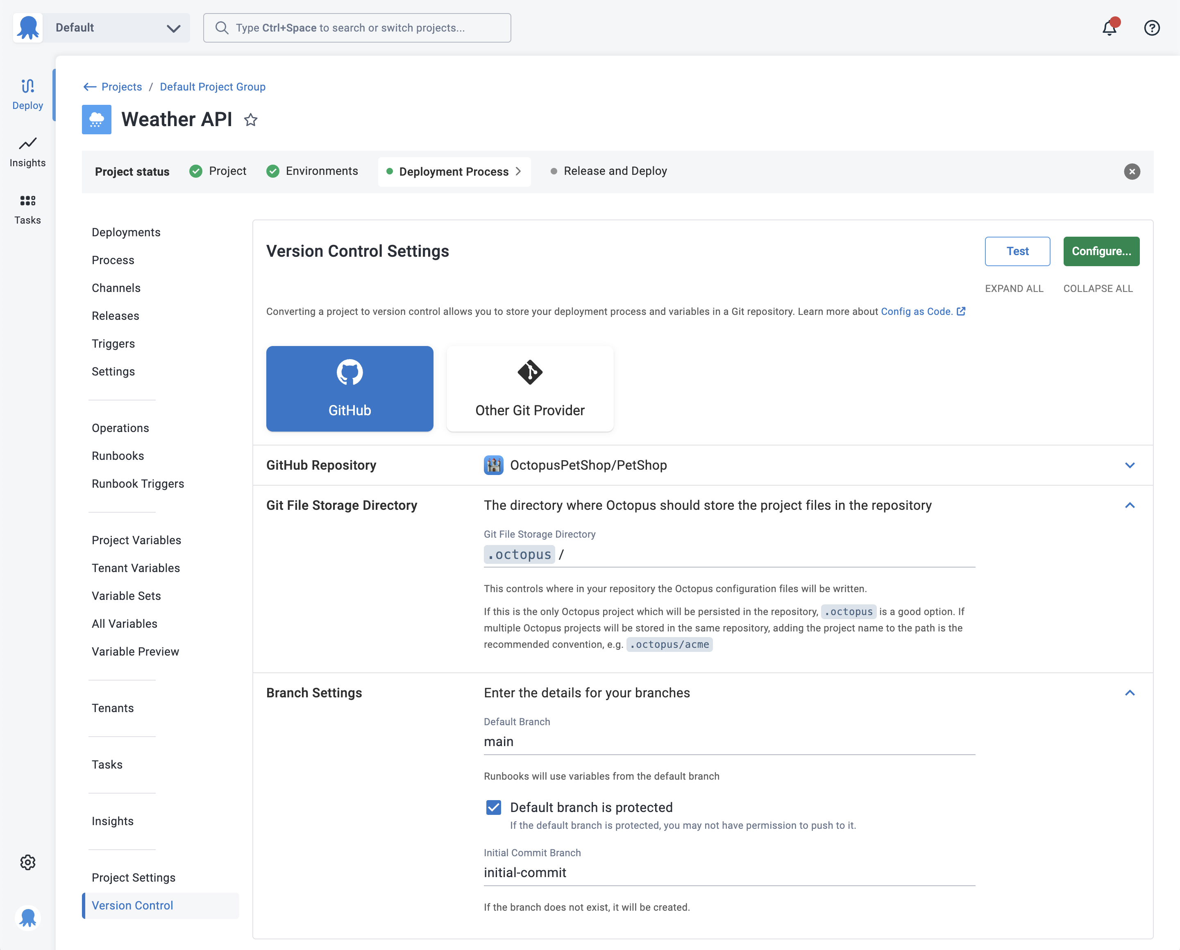Click the Insights icon in left sidebar
Screen dimensions: 1180x950
click(x=27, y=150)
